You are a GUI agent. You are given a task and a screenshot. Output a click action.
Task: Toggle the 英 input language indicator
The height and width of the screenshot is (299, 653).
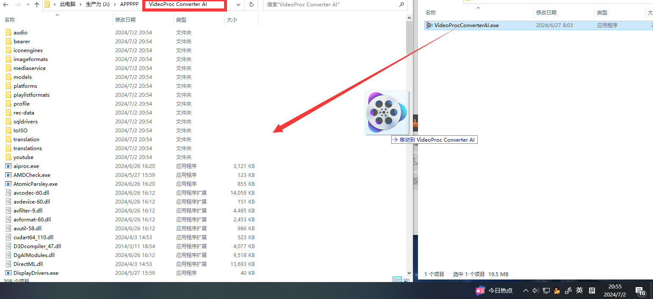point(579,291)
